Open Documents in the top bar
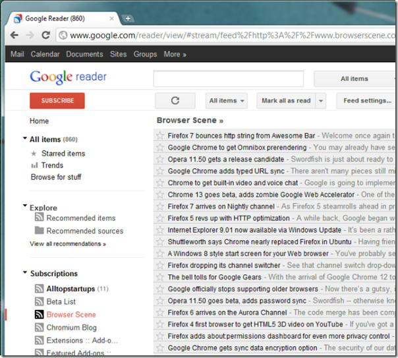The height and width of the screenshot is (358, 398). coord(84,54)
